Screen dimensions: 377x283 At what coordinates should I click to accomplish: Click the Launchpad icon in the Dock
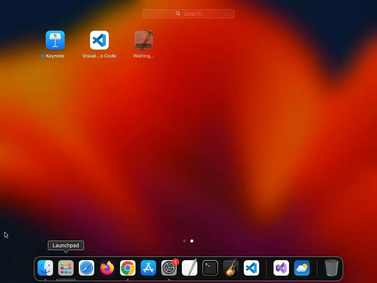click(66, 268)
